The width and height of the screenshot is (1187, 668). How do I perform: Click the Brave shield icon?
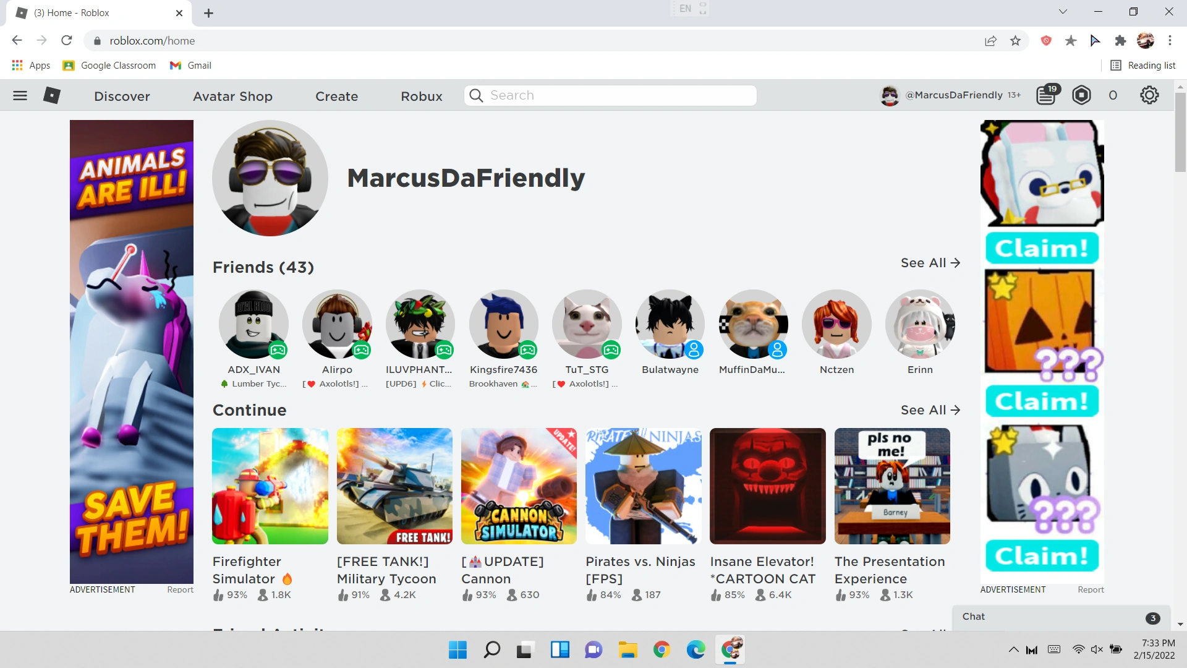tap(1046, 41)
